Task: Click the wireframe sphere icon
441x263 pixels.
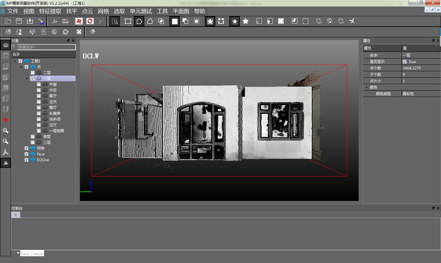Action: click(x=92, y=32)
